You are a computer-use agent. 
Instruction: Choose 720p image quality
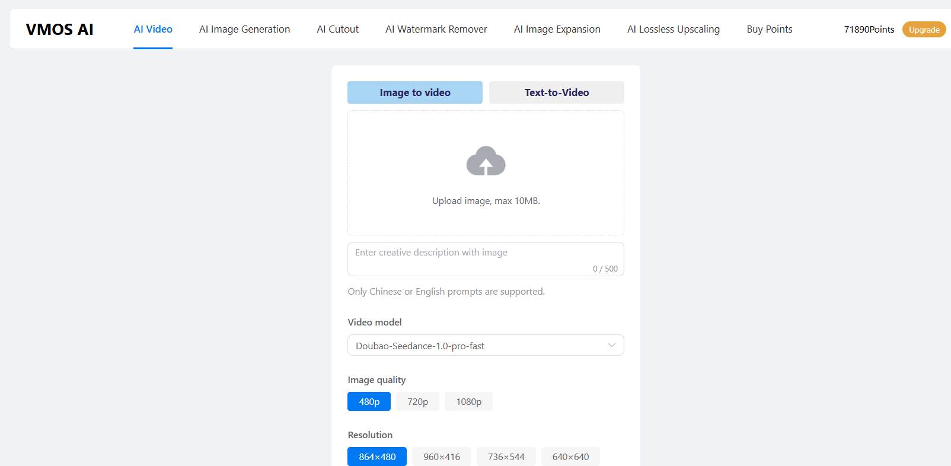tap(417, 401)
